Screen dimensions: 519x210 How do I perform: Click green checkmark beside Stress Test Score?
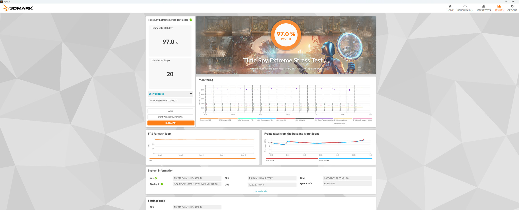click(x=191, y=20)
